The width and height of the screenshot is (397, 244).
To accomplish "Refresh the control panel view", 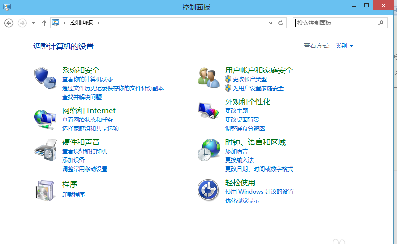I will coord(281,23).
